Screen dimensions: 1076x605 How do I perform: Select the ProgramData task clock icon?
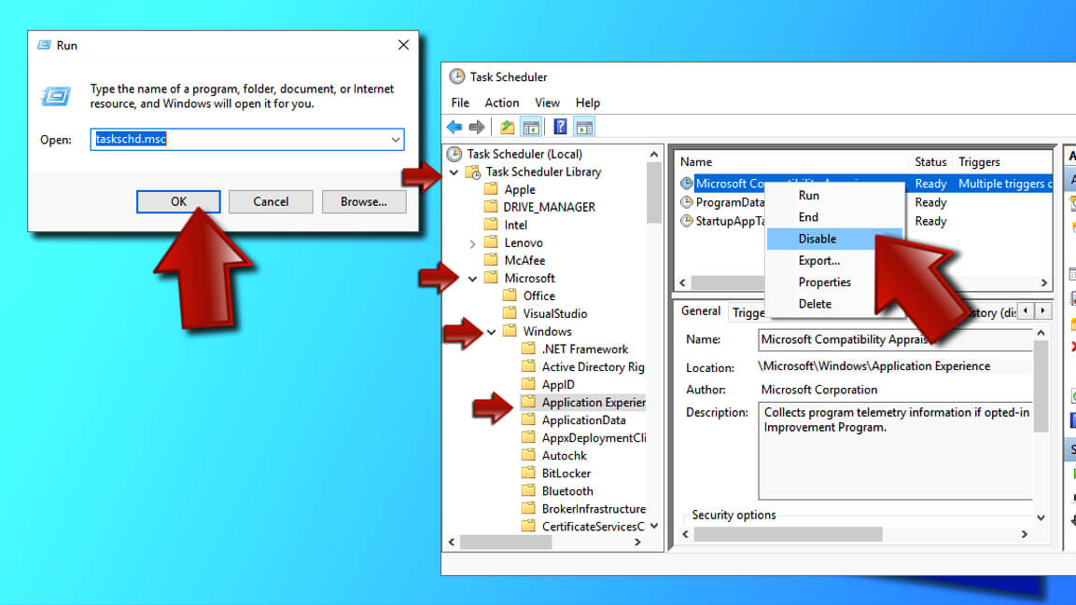click(687, 202)
